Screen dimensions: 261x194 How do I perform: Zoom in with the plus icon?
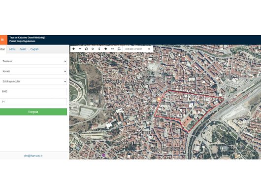pos(73,49)
